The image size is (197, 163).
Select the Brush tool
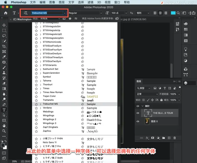pyautogui.click(x=4, y=67)
